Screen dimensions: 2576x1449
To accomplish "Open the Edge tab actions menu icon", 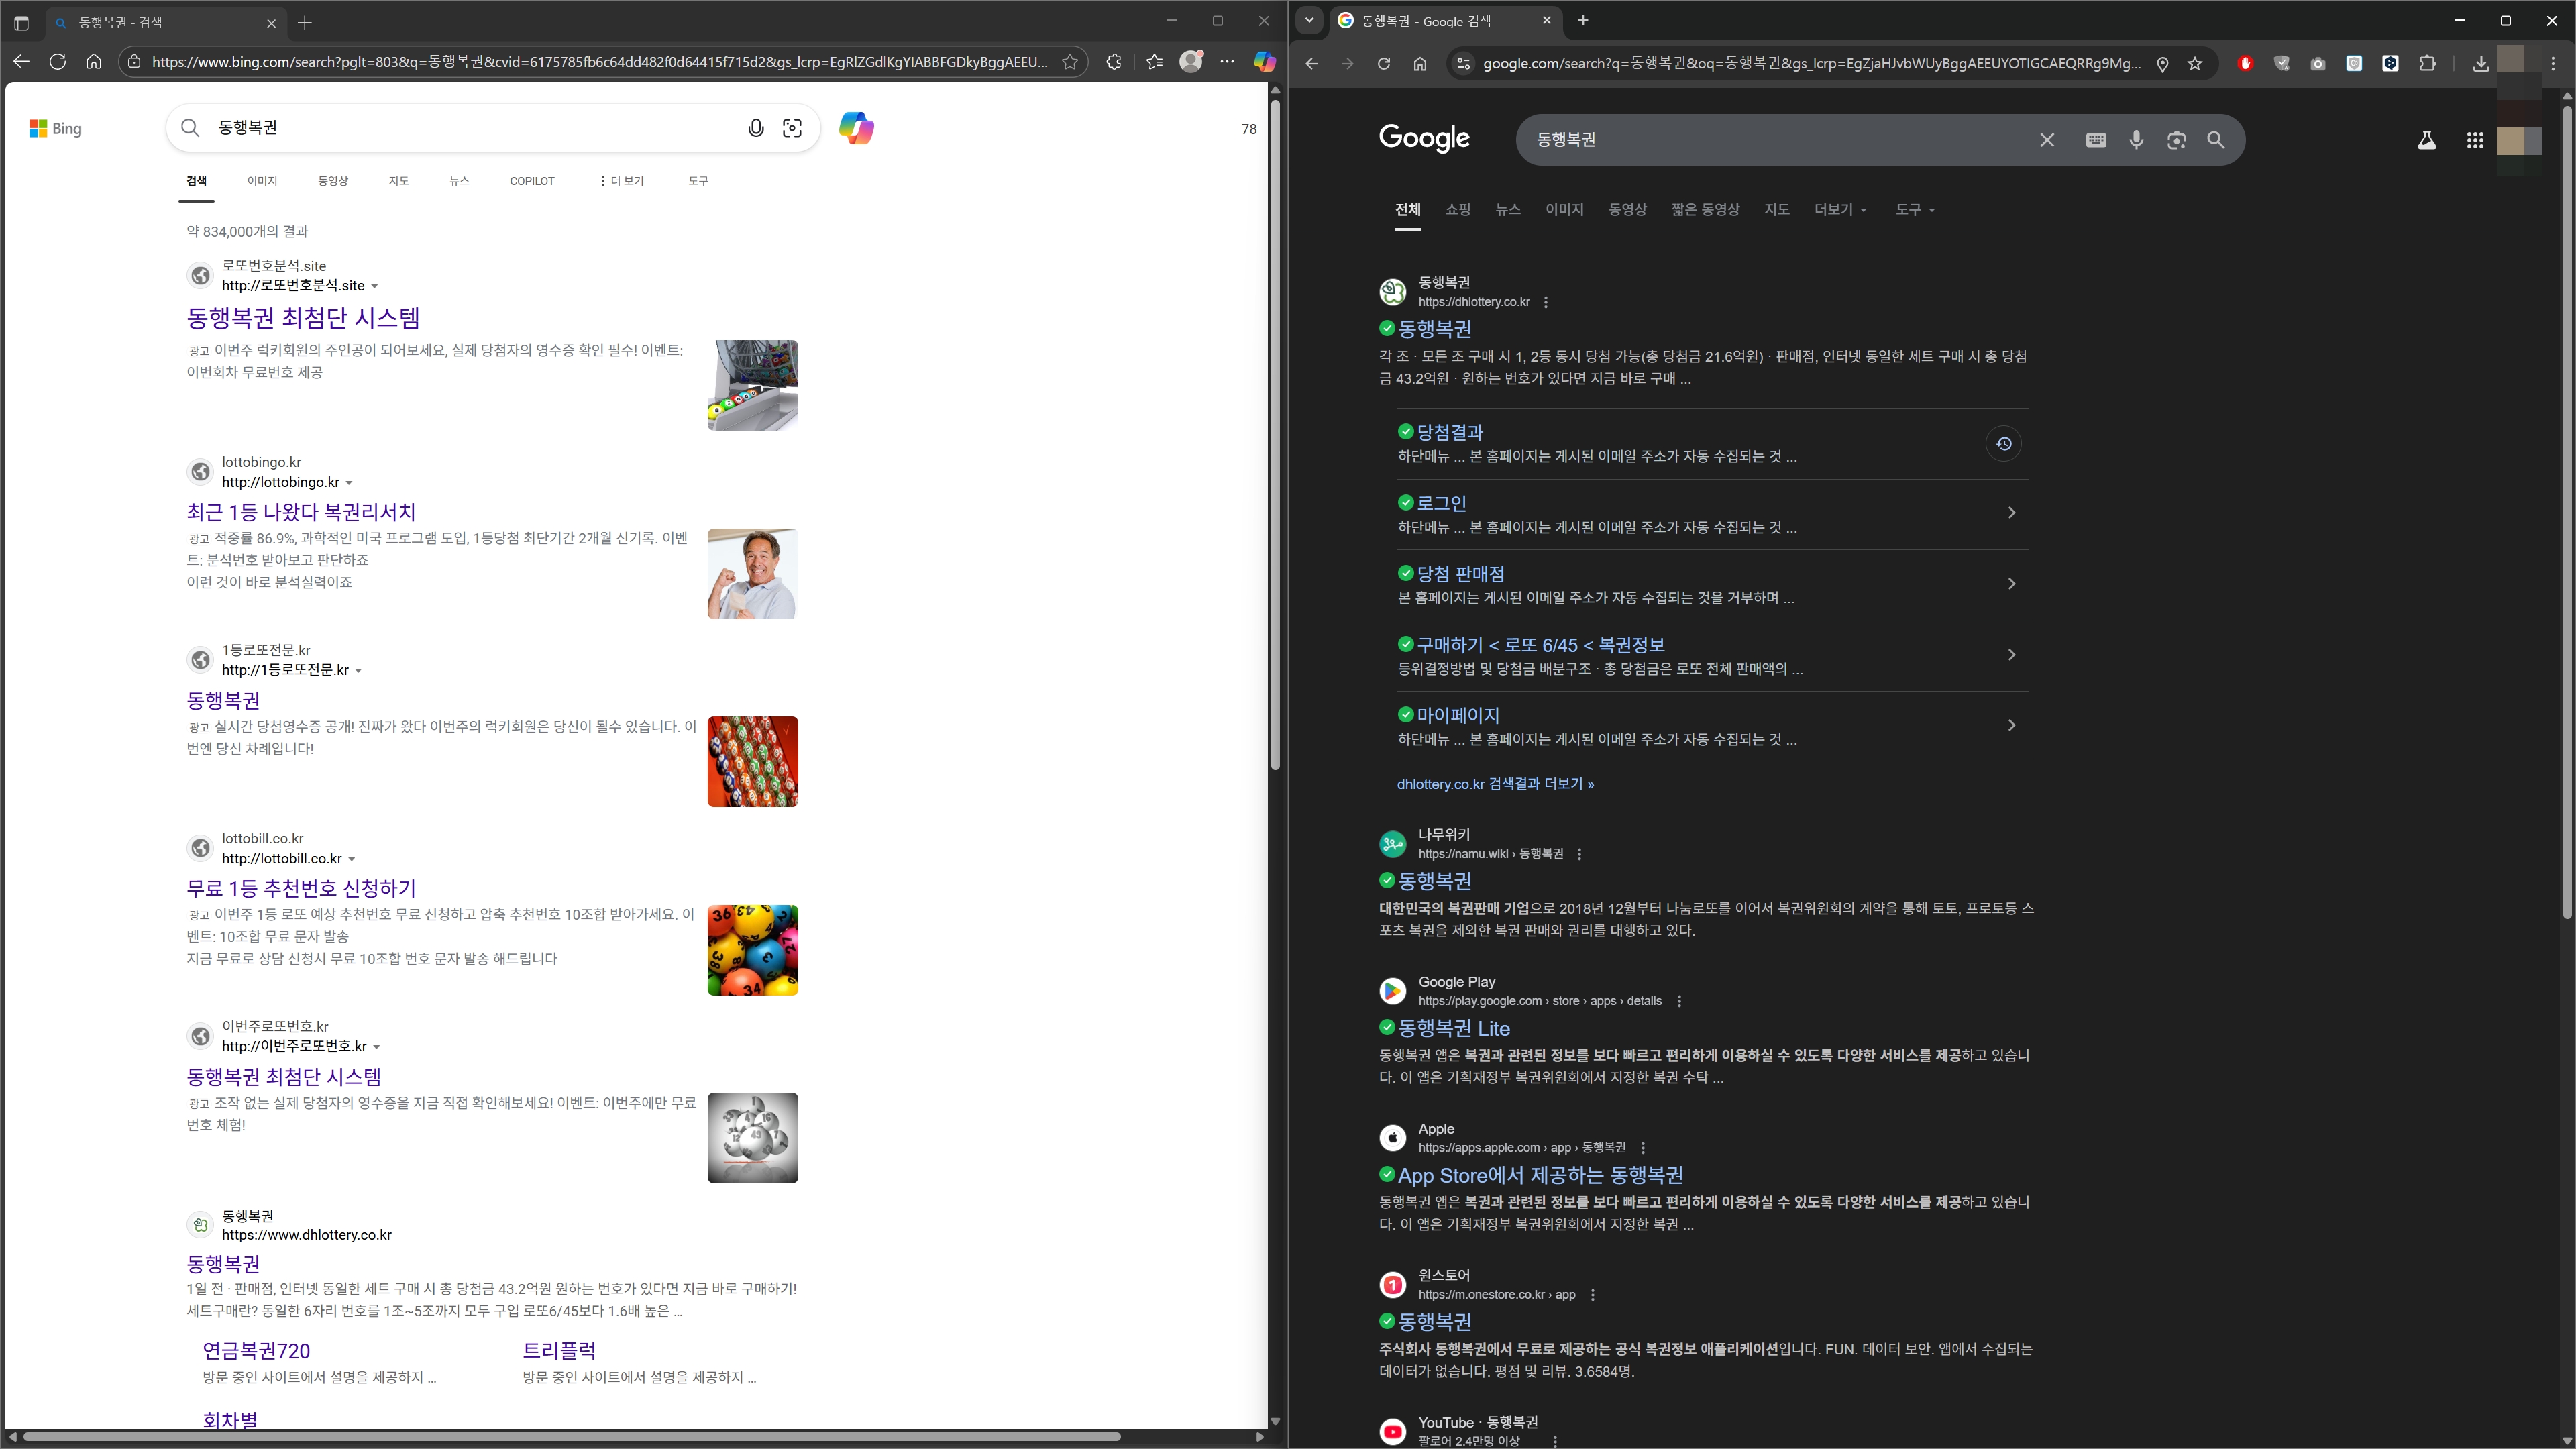I will (x=21, y=22).
